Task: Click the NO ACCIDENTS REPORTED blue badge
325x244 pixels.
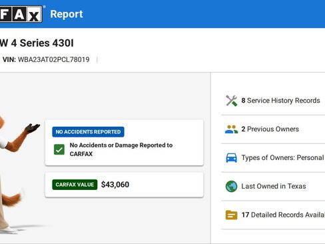Action: [88, 132]
